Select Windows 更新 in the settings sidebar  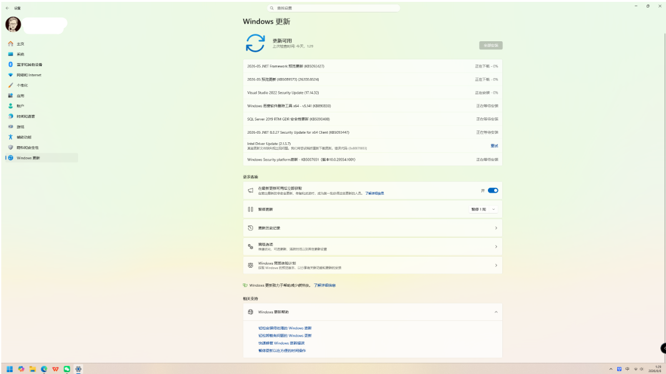click(x=42, y=158)
